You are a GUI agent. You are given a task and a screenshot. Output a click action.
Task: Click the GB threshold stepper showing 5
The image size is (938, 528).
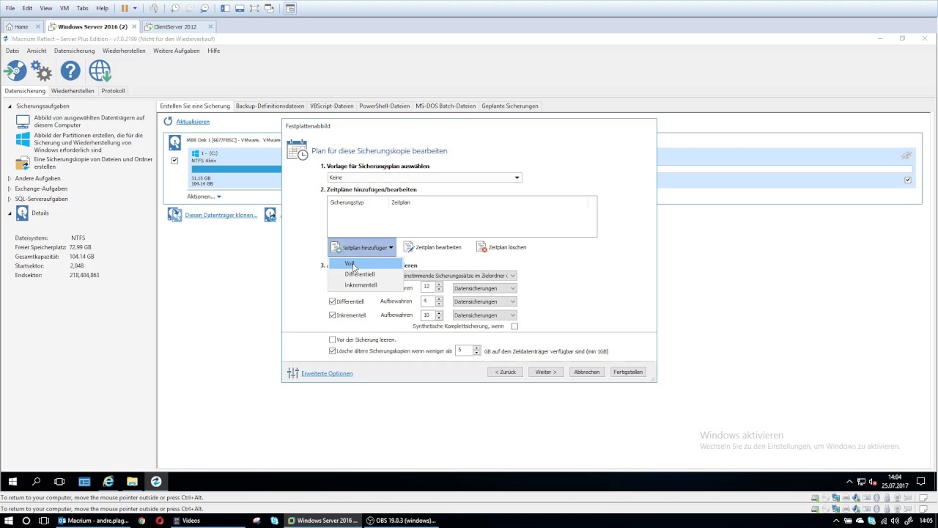pos(476,351)
